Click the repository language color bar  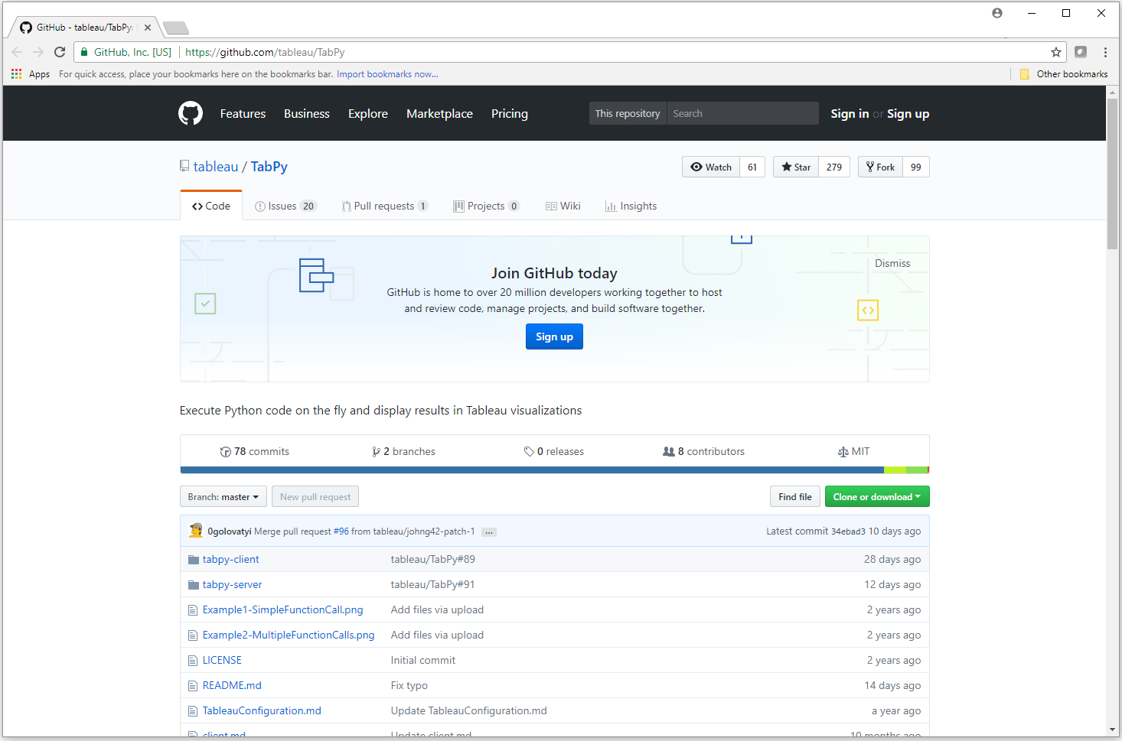click(x=554, y=470)
